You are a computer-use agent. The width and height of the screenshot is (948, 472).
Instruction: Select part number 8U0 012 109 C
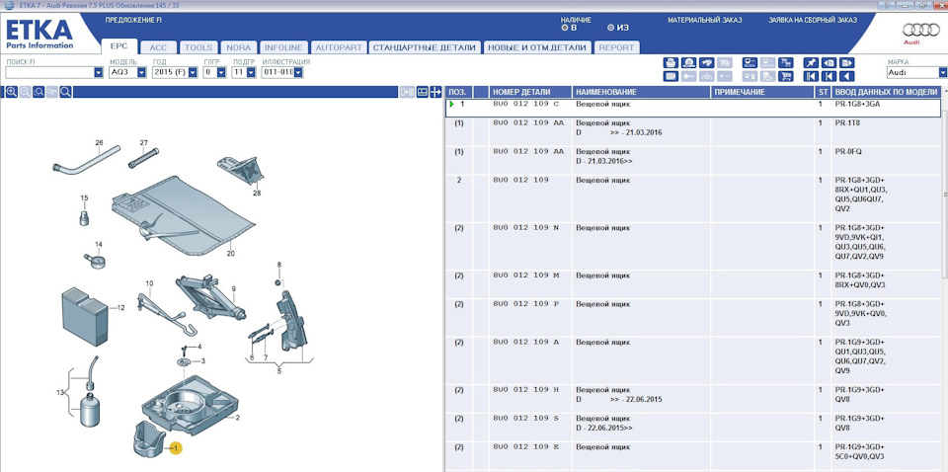pos(526,104)
